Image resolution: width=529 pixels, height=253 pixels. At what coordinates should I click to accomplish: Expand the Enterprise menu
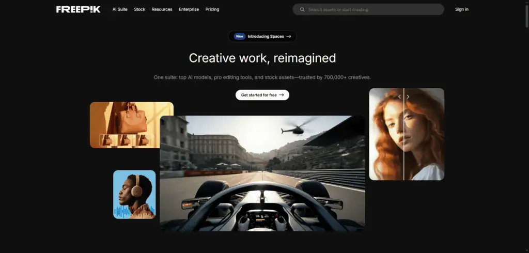[189, 9]
